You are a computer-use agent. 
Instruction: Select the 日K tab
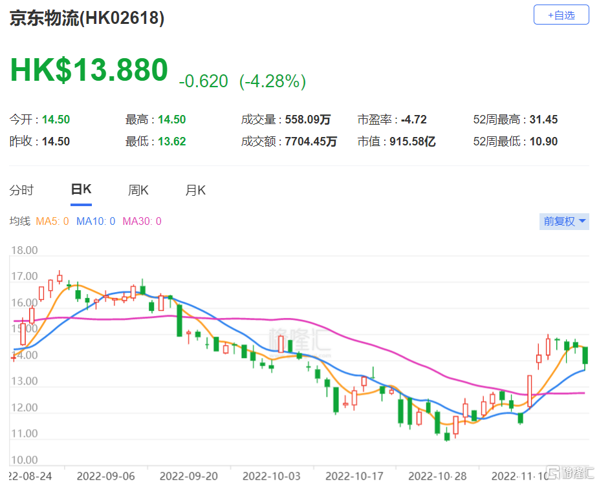click(x=81, y=189)
